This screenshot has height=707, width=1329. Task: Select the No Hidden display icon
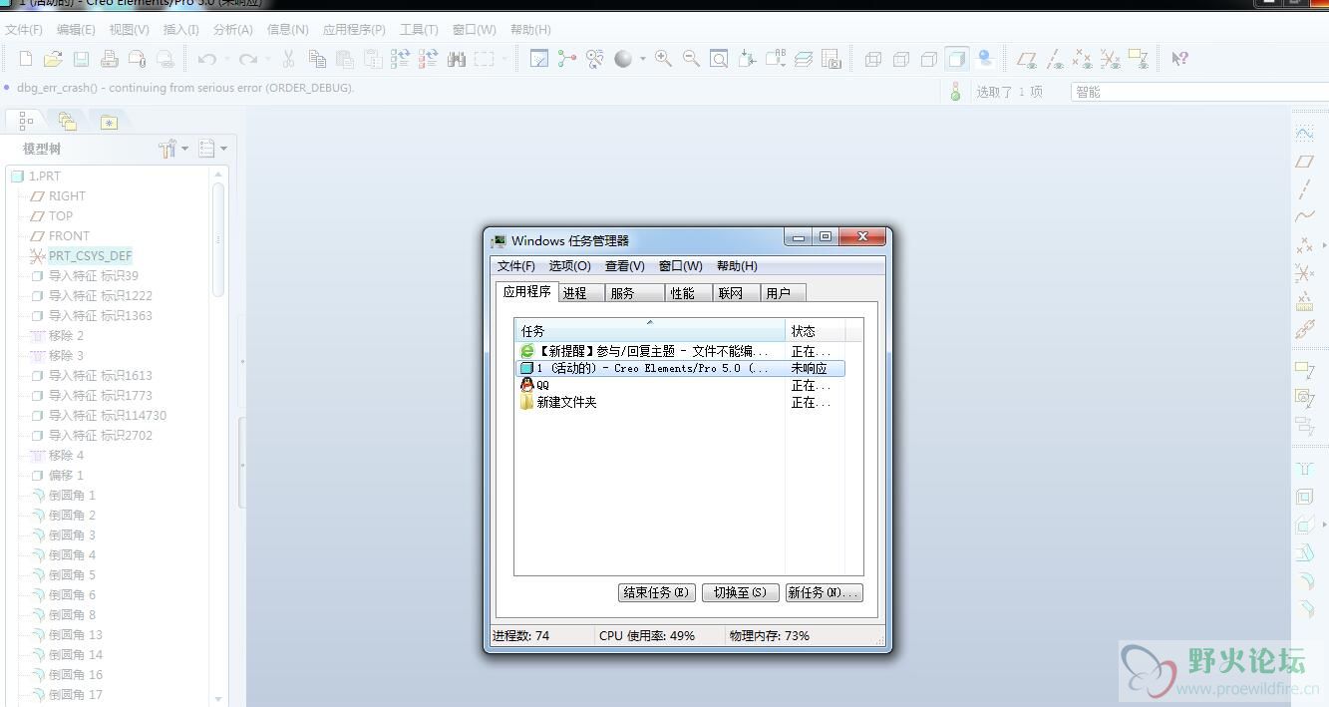(x=929, y=59)
